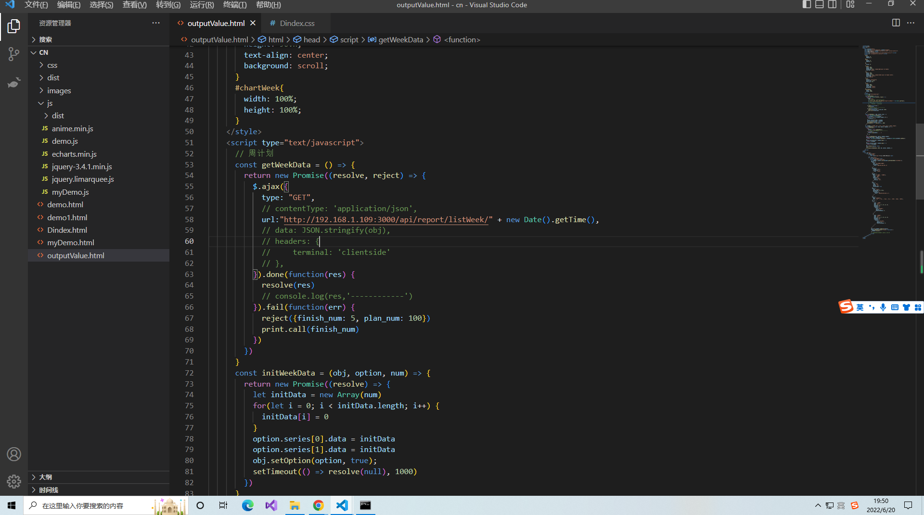Expand the dist folder under CN
The width and height of the screenshot is (924, 515).
point(99,77)
